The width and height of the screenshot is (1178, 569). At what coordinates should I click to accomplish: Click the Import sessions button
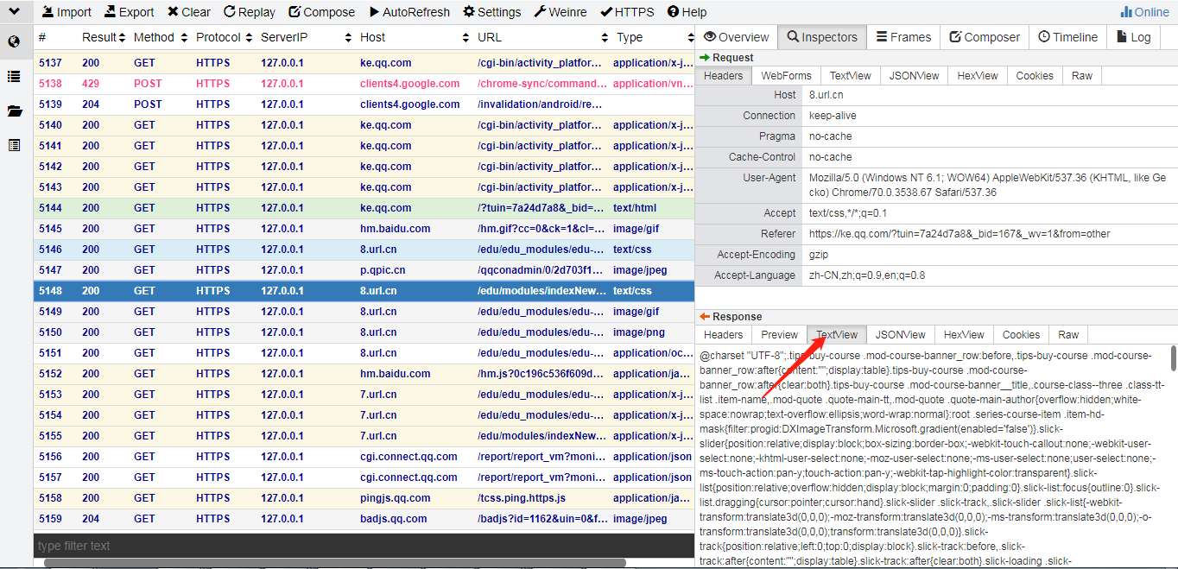pyautogui.click(x=66, y=12)
